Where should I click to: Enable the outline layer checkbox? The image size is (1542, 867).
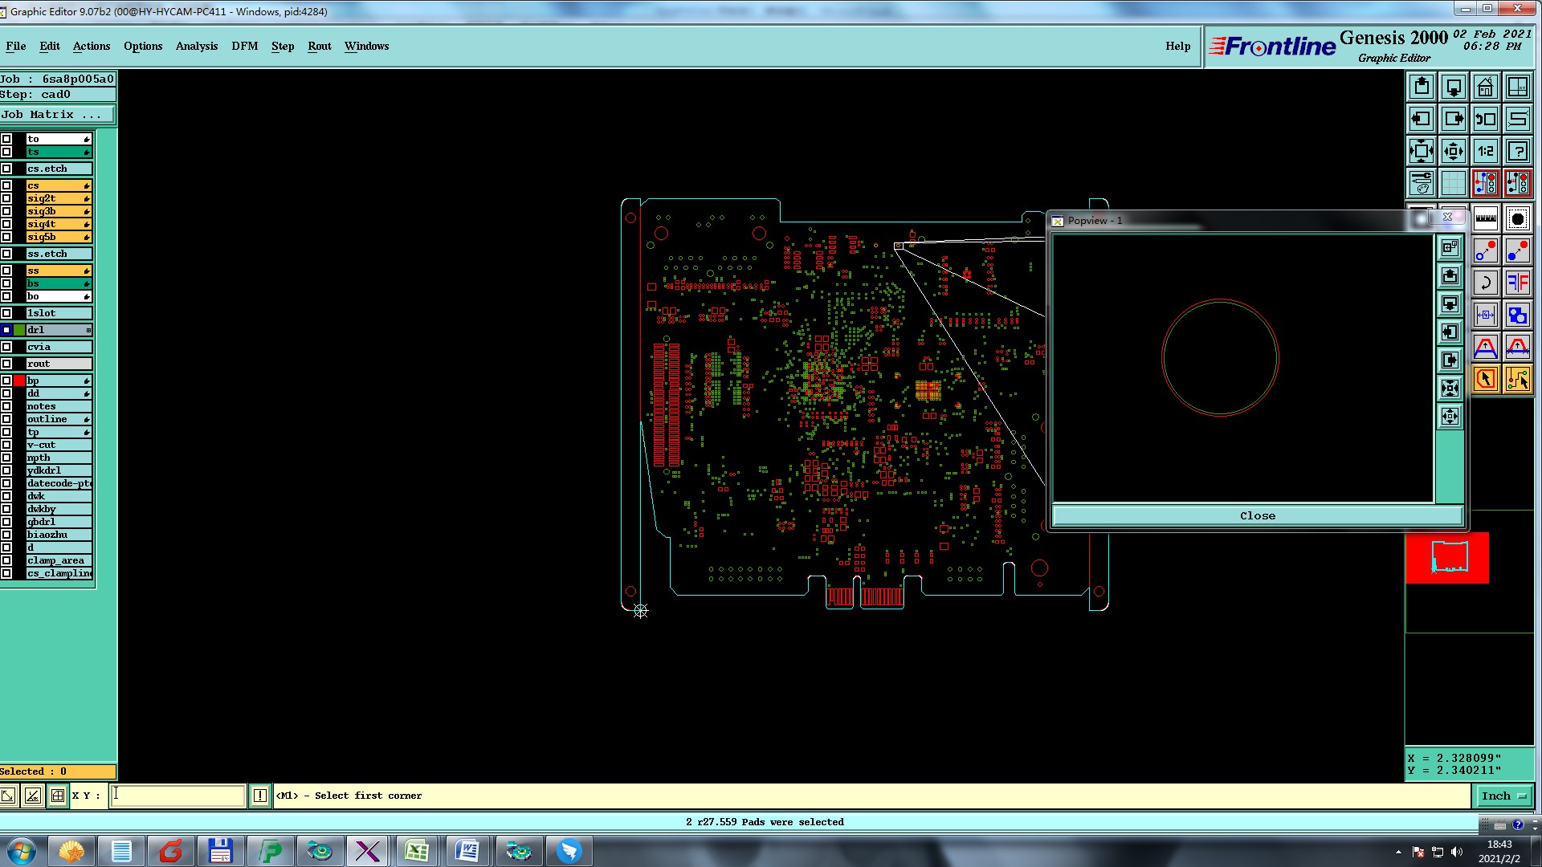(x=6, y=419)
